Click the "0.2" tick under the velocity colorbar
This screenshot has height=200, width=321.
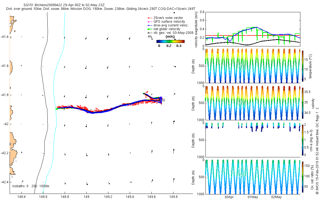click(169, 46)
